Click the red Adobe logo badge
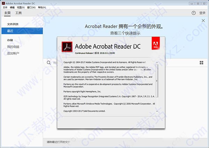Viewport: 209px width, 148px height. click(156, 43)
